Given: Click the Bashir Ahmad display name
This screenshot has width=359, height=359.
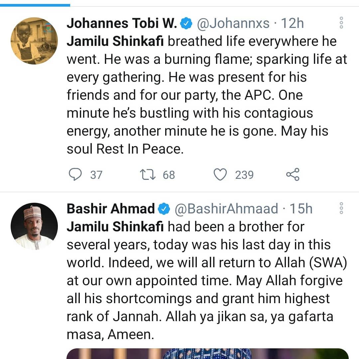Looking at the screenshot, I should pos(111,209).
